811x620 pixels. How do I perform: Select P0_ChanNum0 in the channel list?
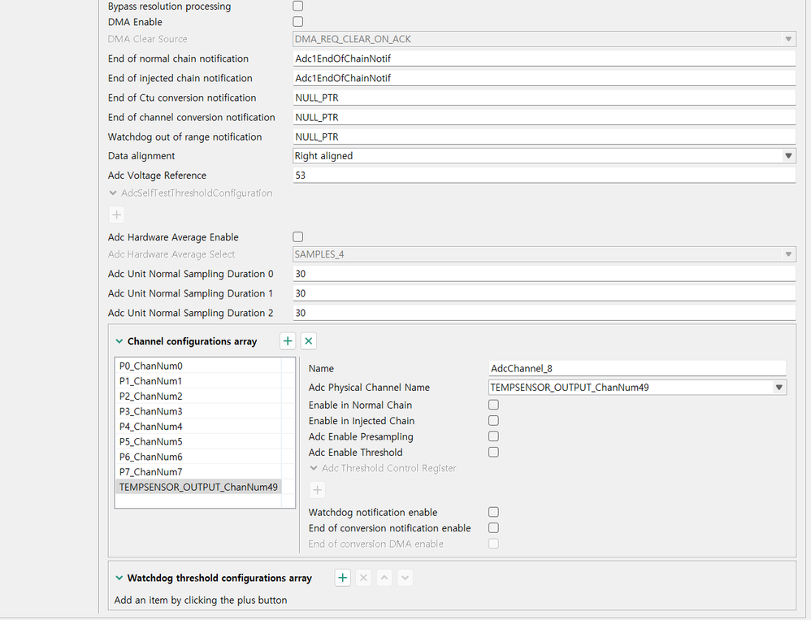click(x=150, y=366)
